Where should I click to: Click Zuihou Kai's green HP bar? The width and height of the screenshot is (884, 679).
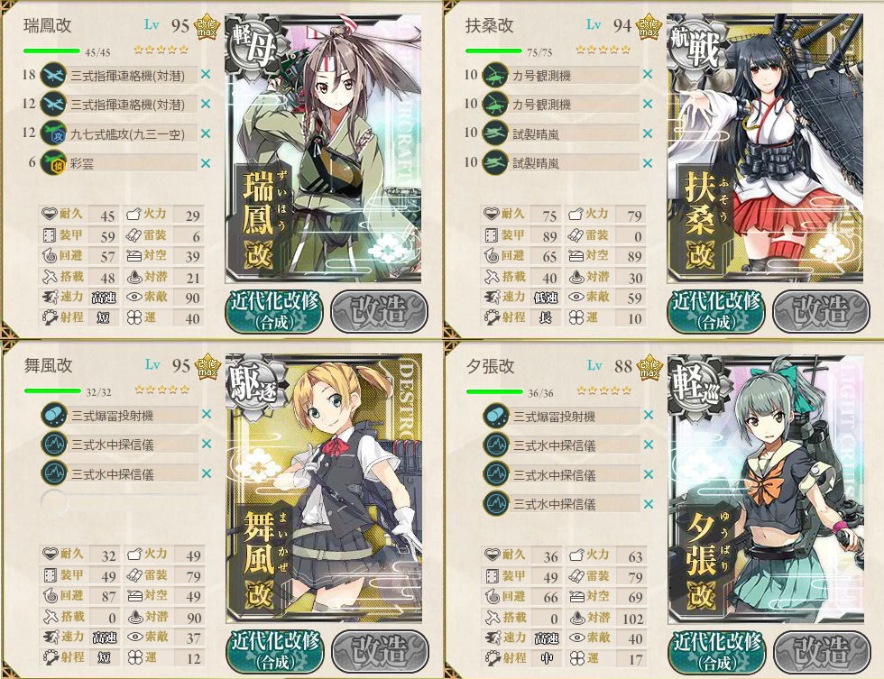click(52, 51)
